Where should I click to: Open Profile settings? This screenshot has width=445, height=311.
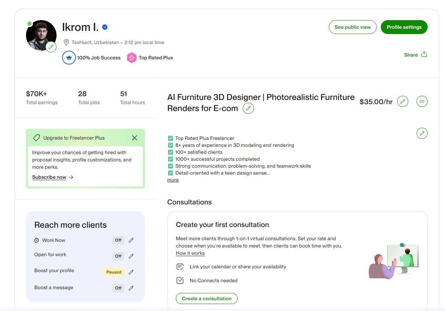[x=404, y=27]
